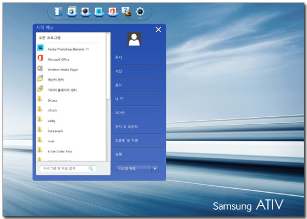Open the 3D box app icon in the dock
The width and height of the screenshot is (307, 219).
72,11
